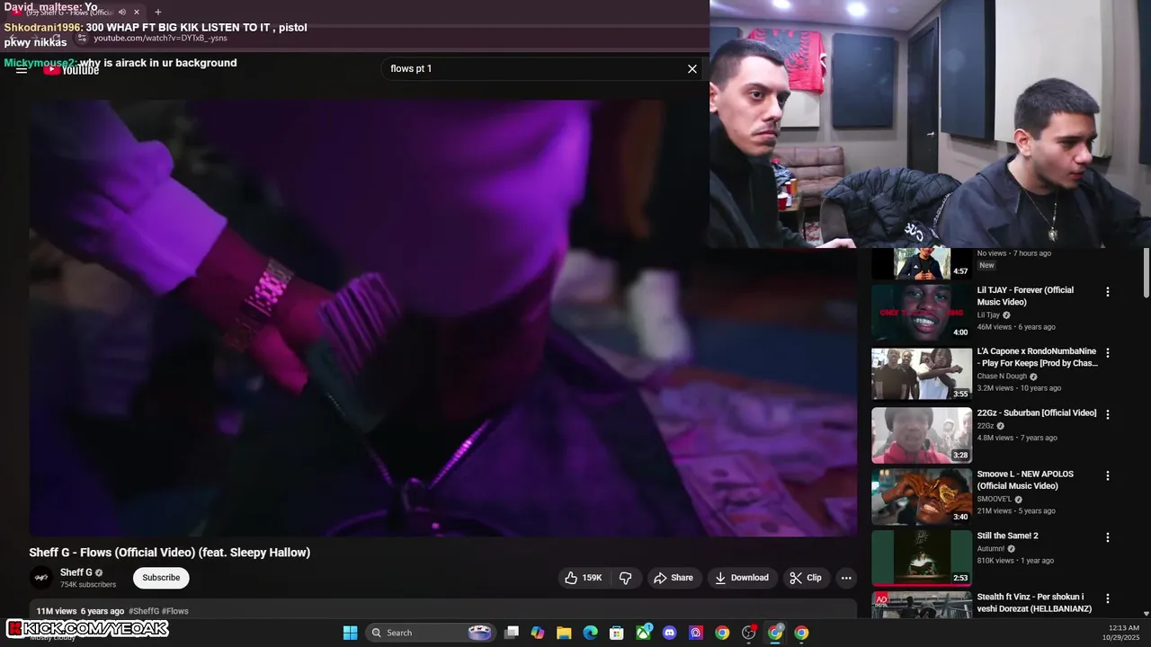Open Sheff G channel avatar

[x=40, y=578]
